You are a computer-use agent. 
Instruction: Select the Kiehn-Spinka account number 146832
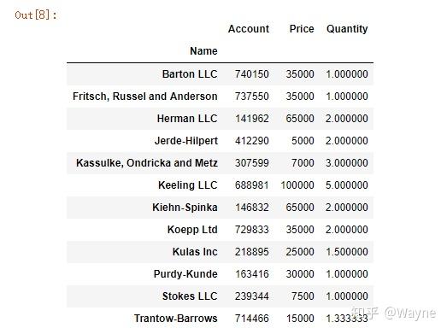tap(252, 208)
